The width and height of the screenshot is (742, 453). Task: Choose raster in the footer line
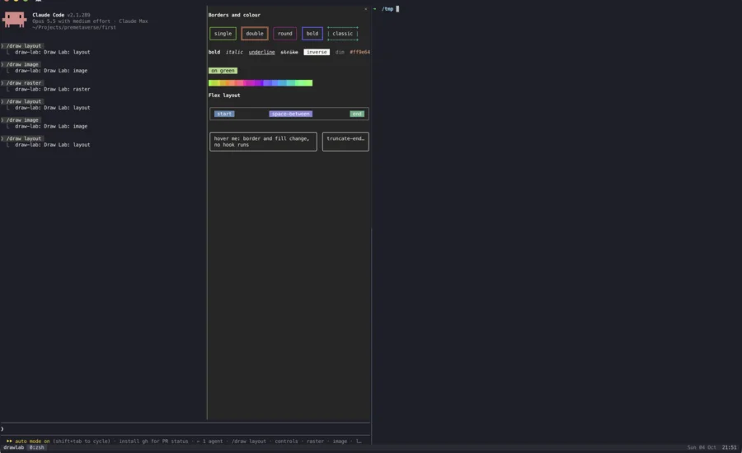click(315, 441)
